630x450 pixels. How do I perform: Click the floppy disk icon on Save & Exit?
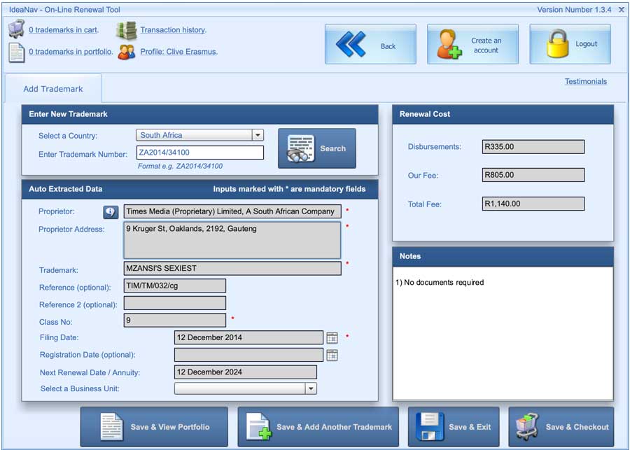(430, 427)
